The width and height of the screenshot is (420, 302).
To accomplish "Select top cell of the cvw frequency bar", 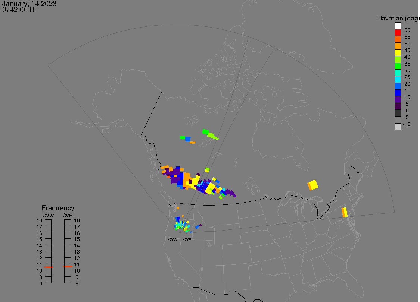I will tap(48, 222).
